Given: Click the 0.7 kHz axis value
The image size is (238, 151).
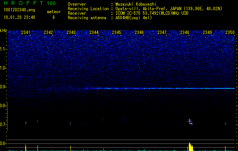Looking at the screenshot, I should tap(3, 125).
